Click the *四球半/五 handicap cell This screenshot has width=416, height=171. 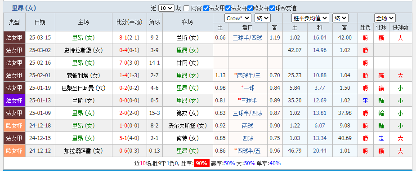[x=247, y=151]
